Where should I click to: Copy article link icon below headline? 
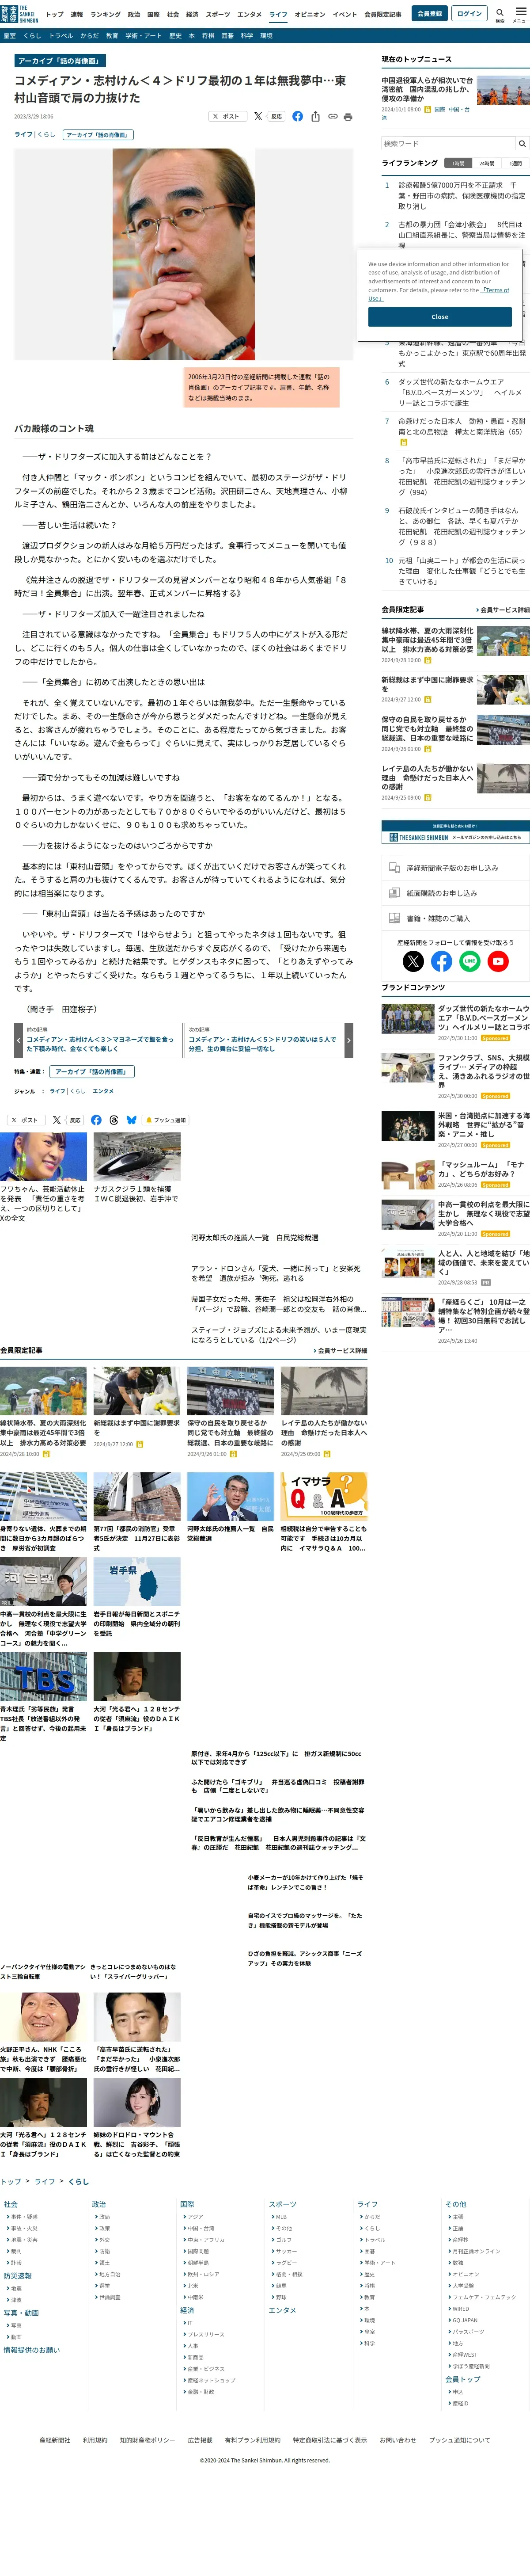point(332,116)
